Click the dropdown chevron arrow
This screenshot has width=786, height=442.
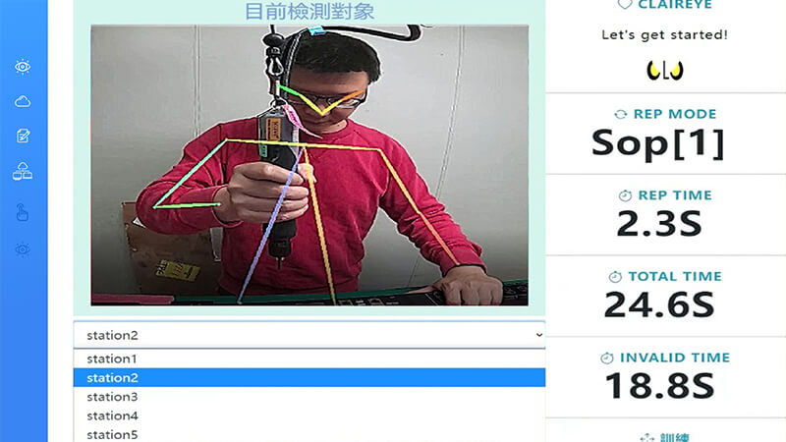(x=538, y=335)
